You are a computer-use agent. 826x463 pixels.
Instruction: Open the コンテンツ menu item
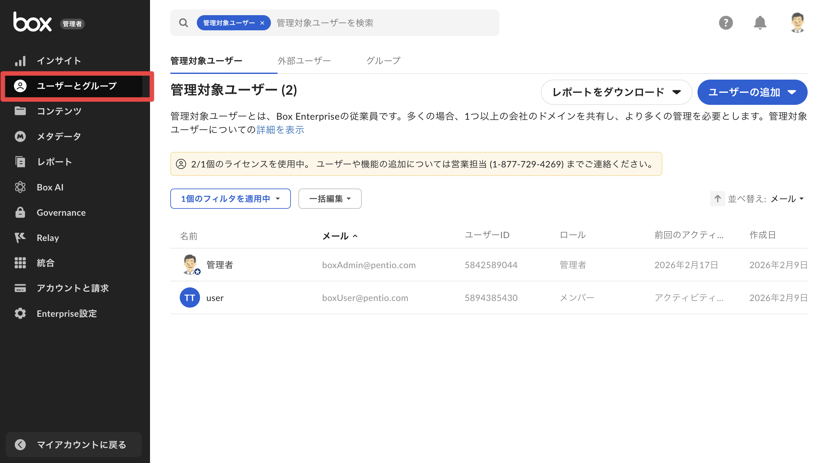pyautogui.click(x=74, y=111)
